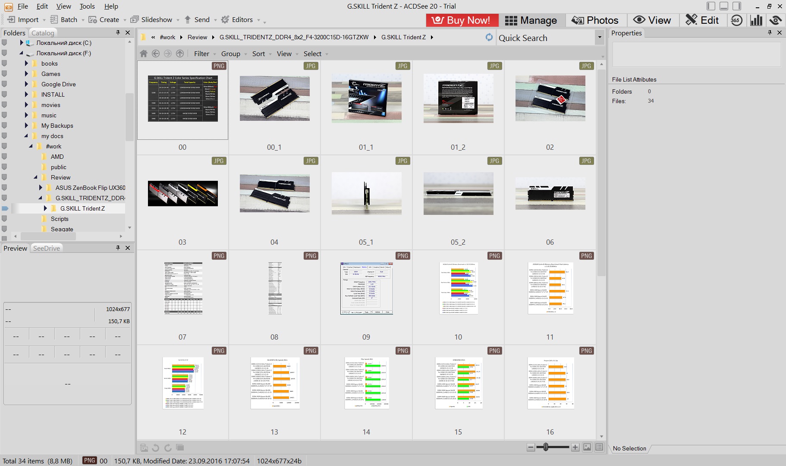Click the Quick Search refresh icon

point(489,38)
